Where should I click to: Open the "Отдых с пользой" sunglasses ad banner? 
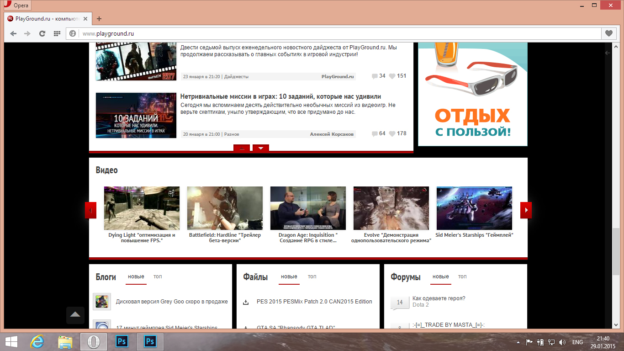pos(473,94)
